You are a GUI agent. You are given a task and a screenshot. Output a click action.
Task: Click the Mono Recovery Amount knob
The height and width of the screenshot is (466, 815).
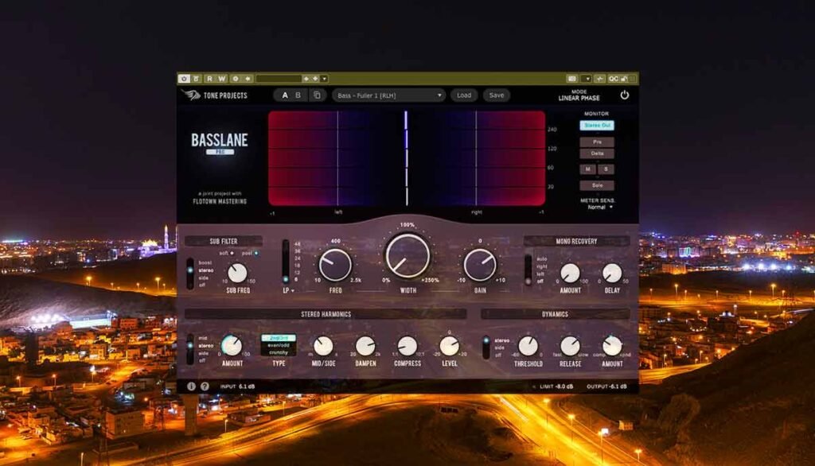(570, 273)
